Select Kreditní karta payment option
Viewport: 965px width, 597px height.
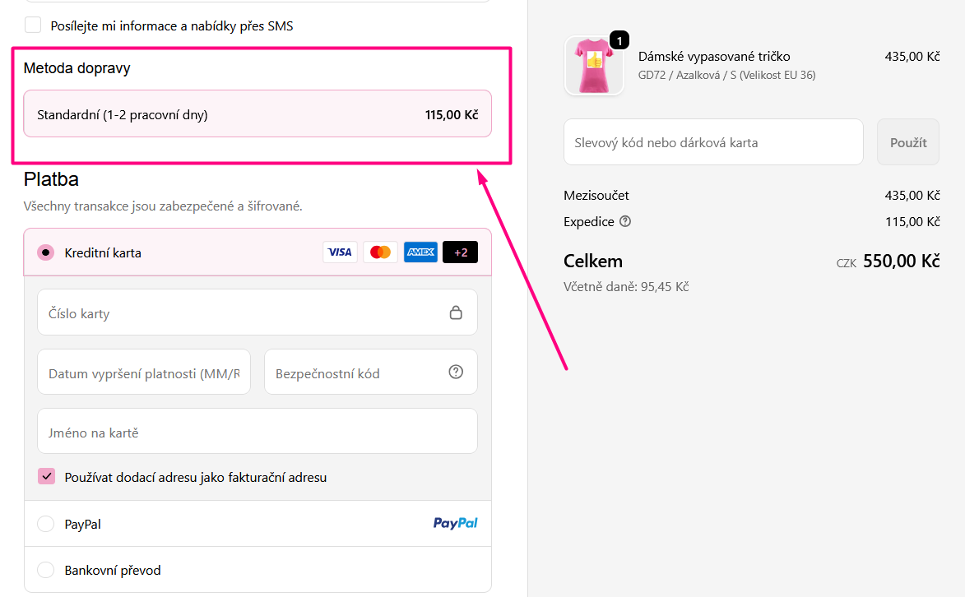[x=46, y=252]
